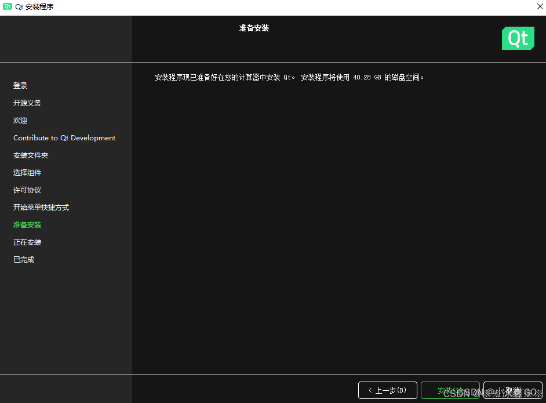Select the 选择组件 step in the sidebar
The image size is (546, 403).
[x=27, y=173]
